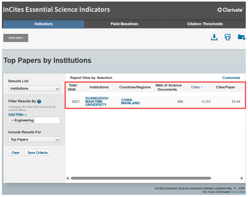Click the add-to-folder icon
The width and height of the screenshot is (248, 197).
coord(241,37)
